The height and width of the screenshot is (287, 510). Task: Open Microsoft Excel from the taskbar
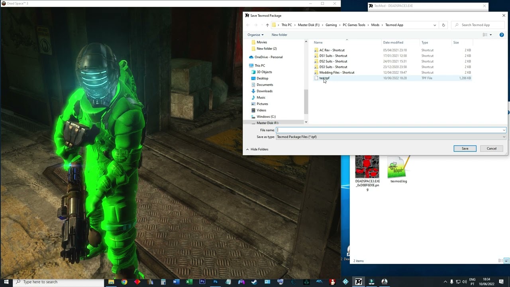[189, 282]
